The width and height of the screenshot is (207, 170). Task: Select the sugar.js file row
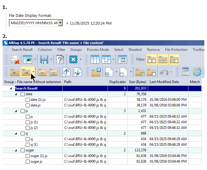[x=36, y=161]
